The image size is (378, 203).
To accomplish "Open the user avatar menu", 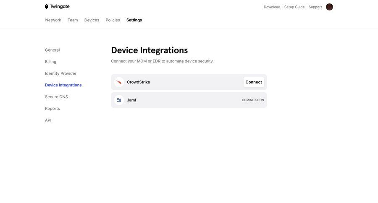I will pos(329,7).
